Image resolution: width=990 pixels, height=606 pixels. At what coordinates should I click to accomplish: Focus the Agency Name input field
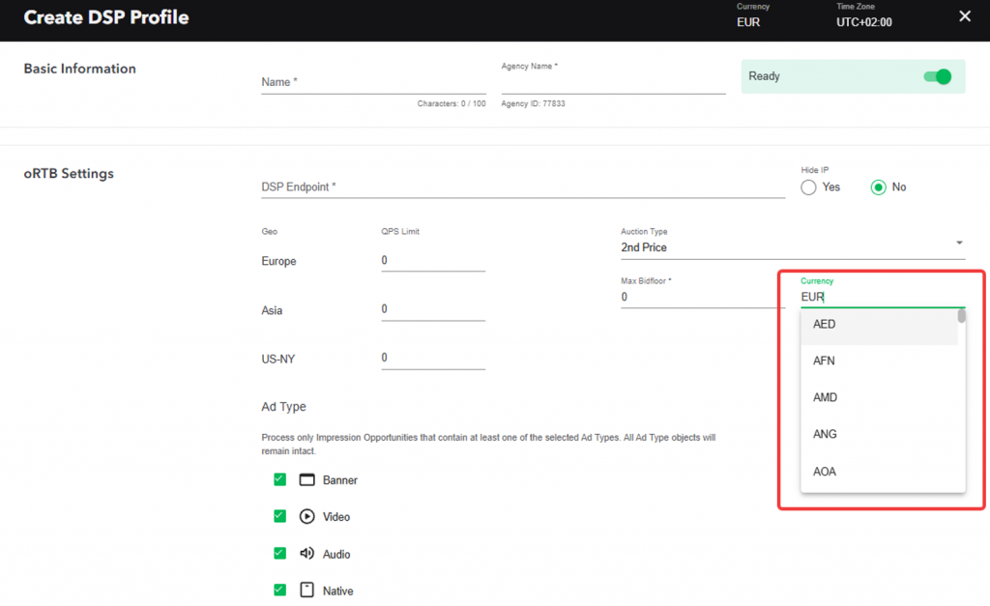[614, 83]
